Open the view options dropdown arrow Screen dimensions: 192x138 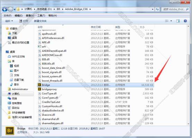(x=171, y=21)
